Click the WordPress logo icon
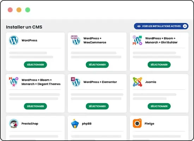Image resolution: width=194 pixels, height=141 pixels. click(x=14, y=40)
